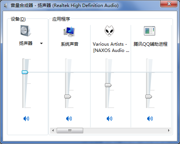
Task: Expand the 扬声器 device dropdown arrow
Action: point(42,43)
